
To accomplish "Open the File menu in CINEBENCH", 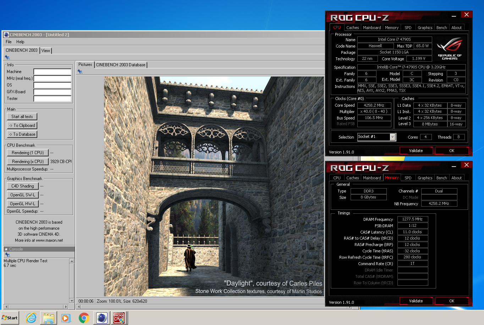I will 9,42.
